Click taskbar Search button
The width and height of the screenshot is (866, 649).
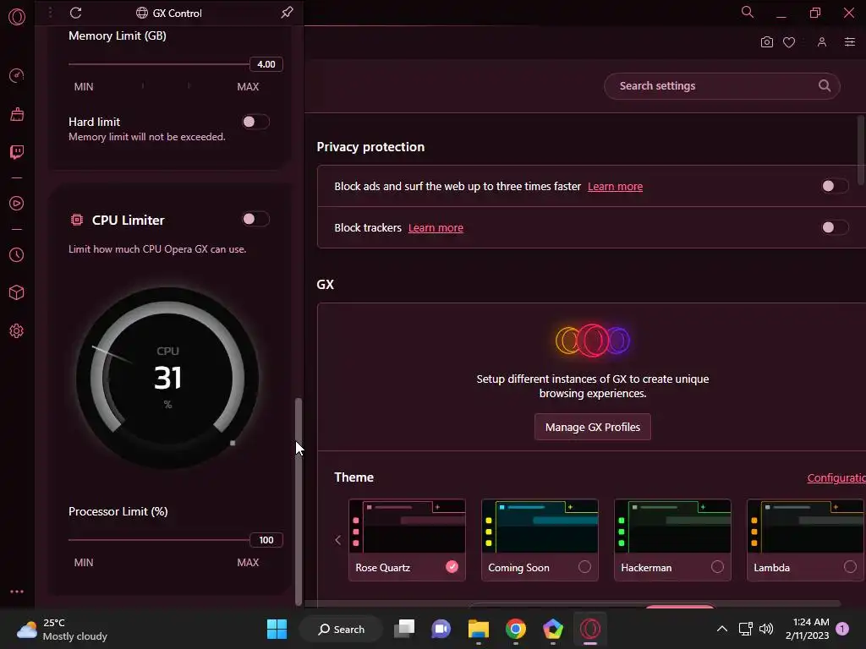tap(341, 629)
